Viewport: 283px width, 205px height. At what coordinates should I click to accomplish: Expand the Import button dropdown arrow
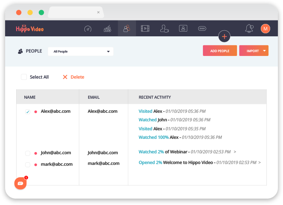tap(265, 51)
